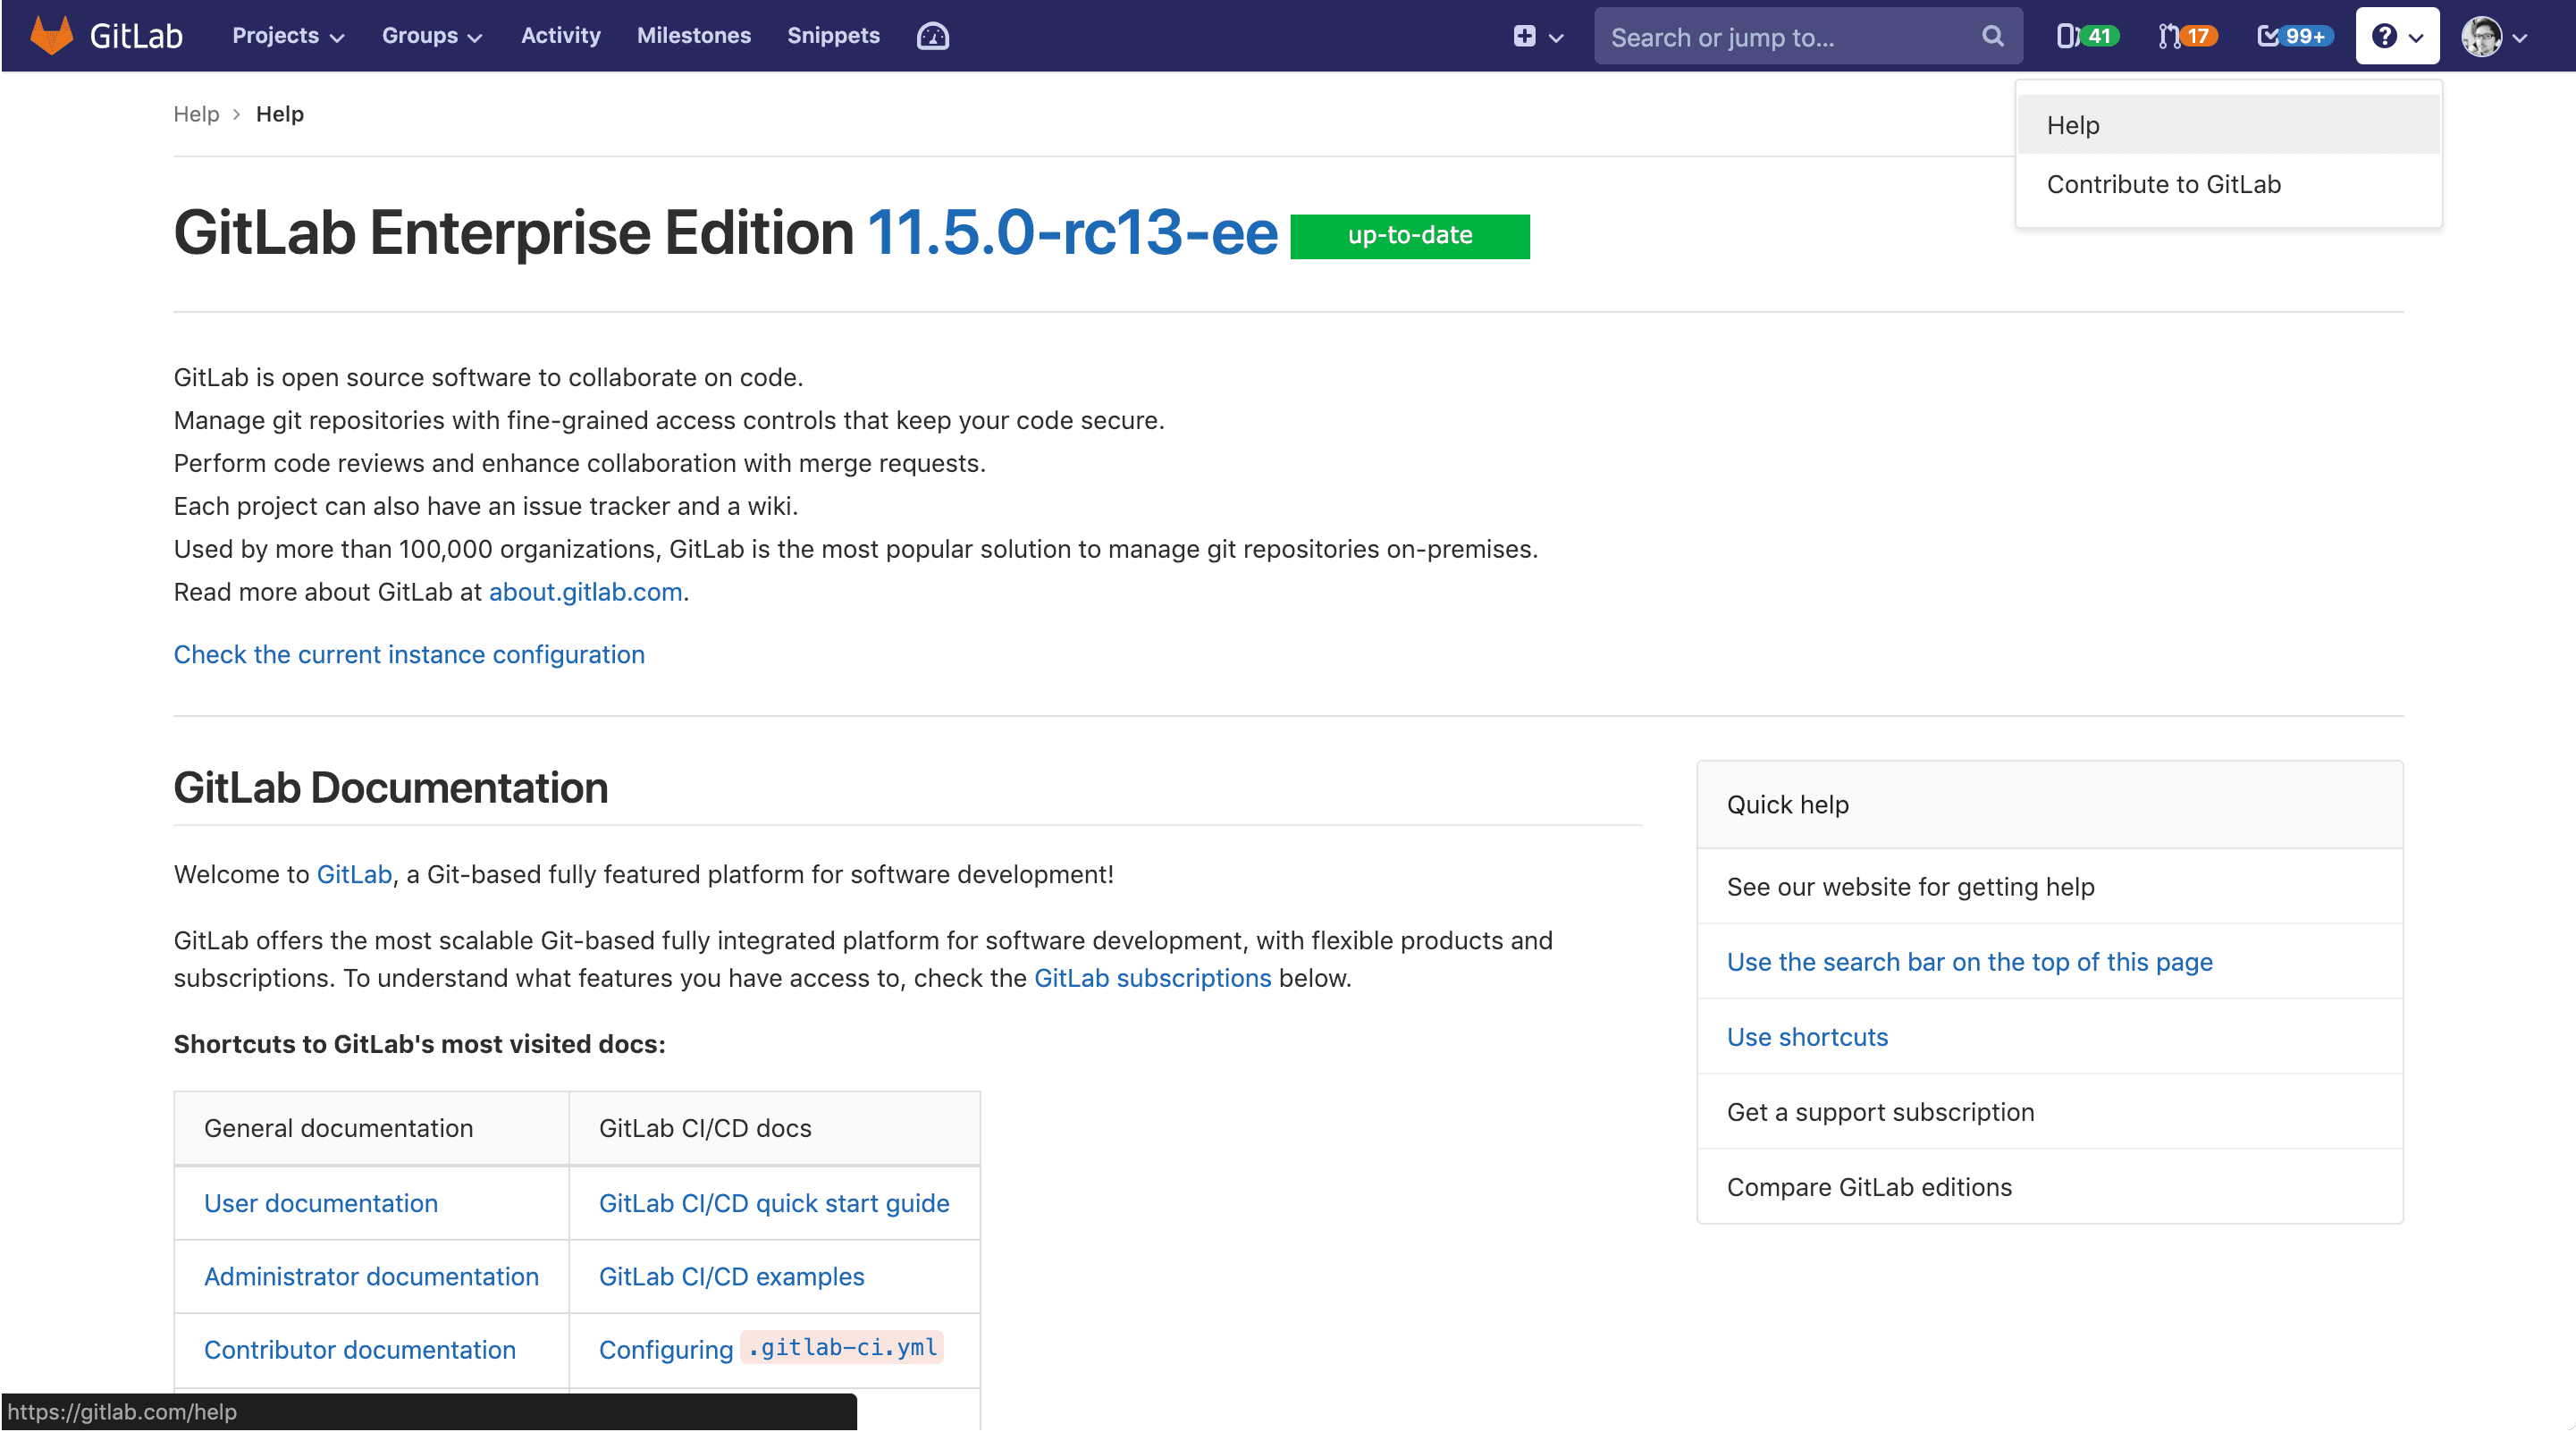Open the about.gitlab.com link
This screenshot has height=1432, width=2576.
click(x=585, y=592)
